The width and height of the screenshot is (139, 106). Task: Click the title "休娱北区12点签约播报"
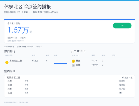click(x=28, y=7)
